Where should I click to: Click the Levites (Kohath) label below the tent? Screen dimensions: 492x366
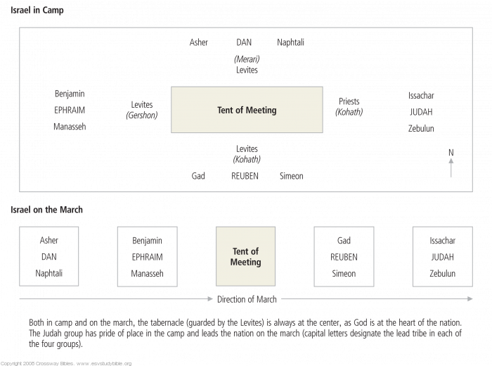(247, 154)
